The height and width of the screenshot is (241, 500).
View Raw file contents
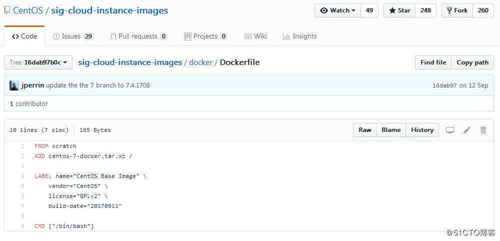click(x=365, y=130)
